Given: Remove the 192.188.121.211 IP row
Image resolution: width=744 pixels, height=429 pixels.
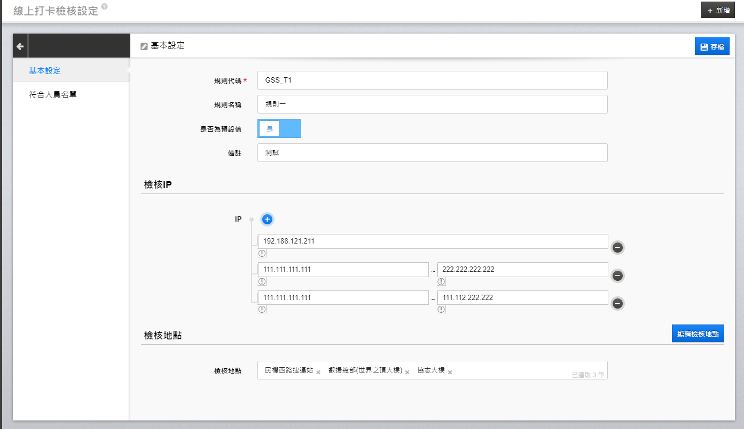Looking at the screenshot, I should (x=617, y=247).
